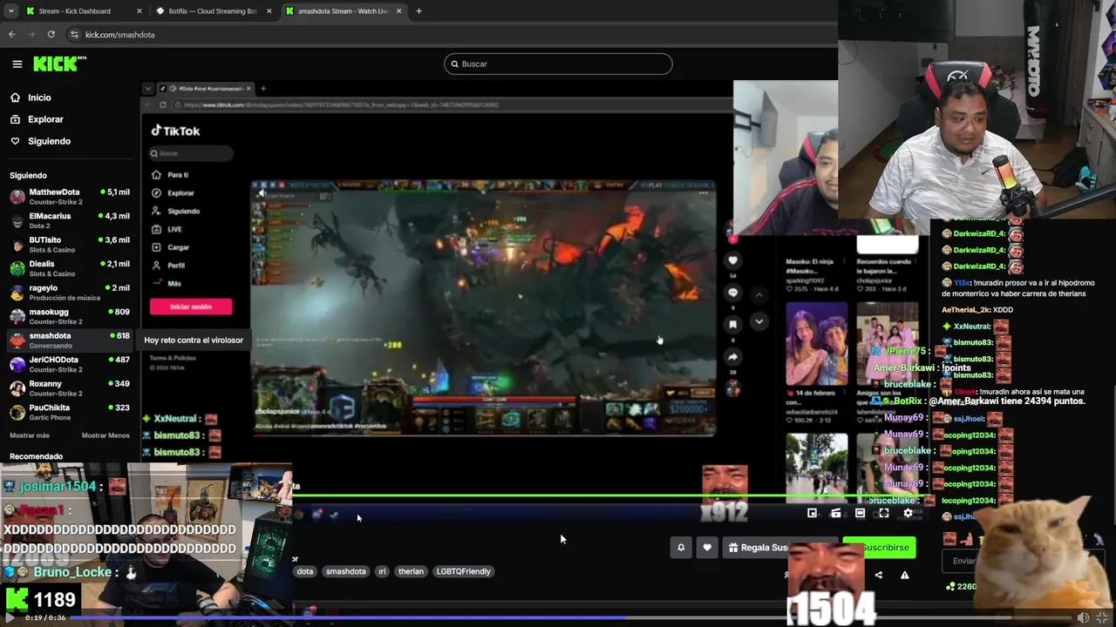Click the TikTok logo in streamed window
This screenshot has height=627, width=1116.
[x=175, y=131]
